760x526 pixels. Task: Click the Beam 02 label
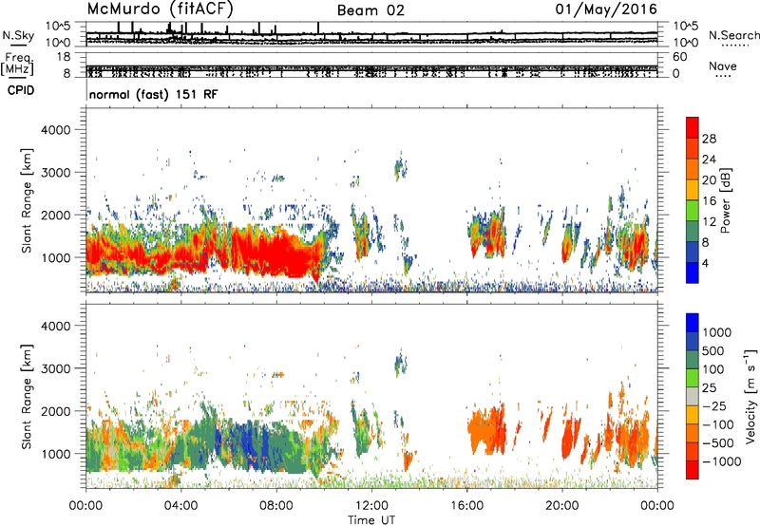[370, 10]
